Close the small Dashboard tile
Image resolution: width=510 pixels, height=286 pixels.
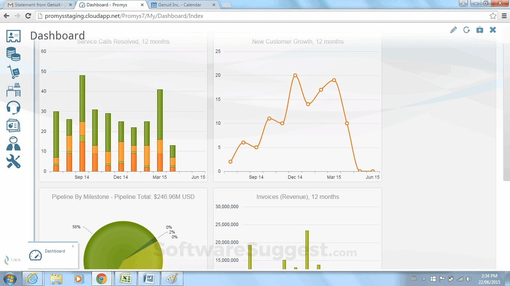73,246
